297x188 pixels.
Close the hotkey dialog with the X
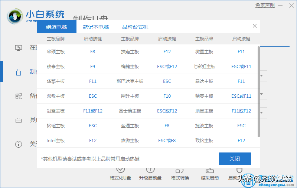(x=255, y=26)
